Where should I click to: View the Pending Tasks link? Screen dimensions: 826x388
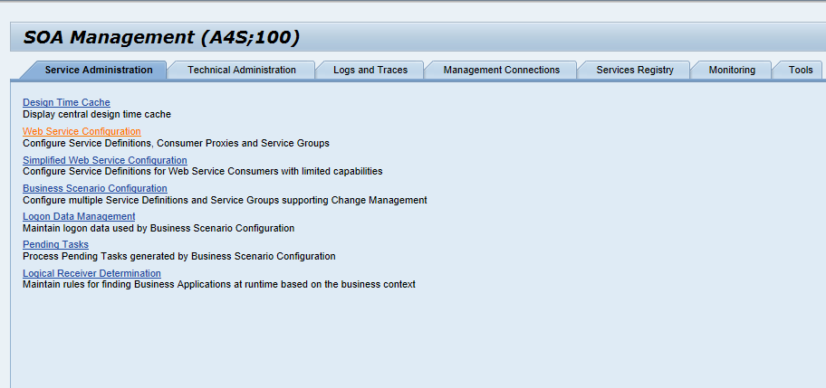[x=55, y=245]
